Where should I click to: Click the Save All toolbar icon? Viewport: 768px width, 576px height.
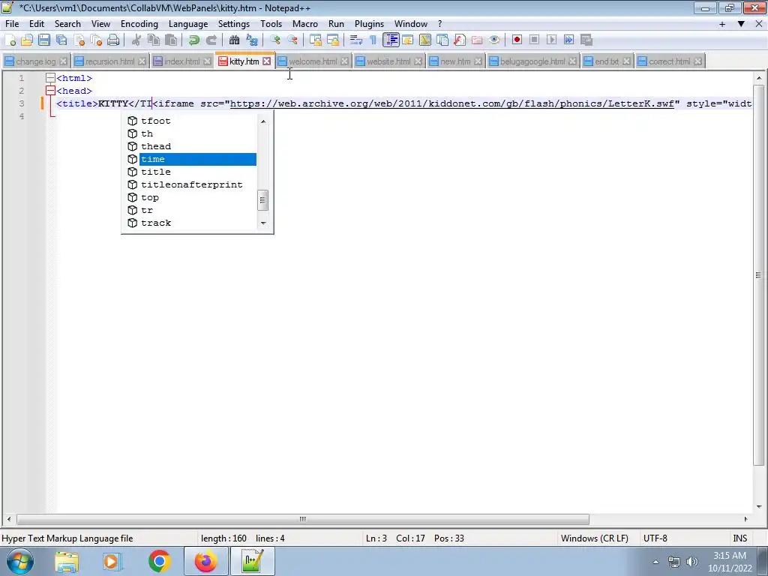(61, 40)
